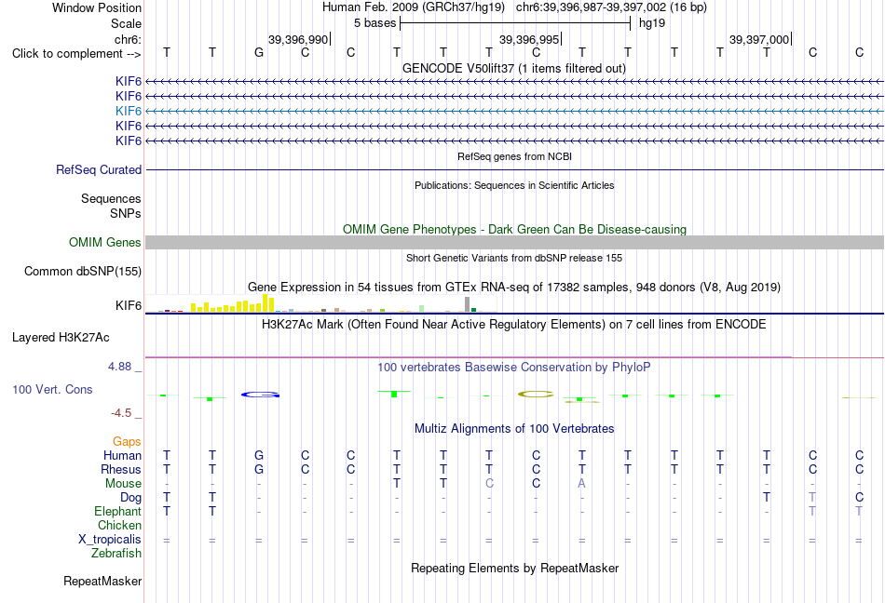Click the G base in the Rhesus row
The height and width of the screenshot is (603, 885).
(x=258, y=469)
